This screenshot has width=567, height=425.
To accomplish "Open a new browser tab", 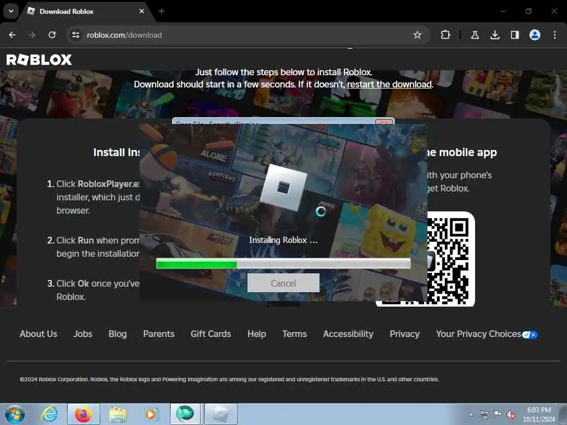I will pos(162,11).
